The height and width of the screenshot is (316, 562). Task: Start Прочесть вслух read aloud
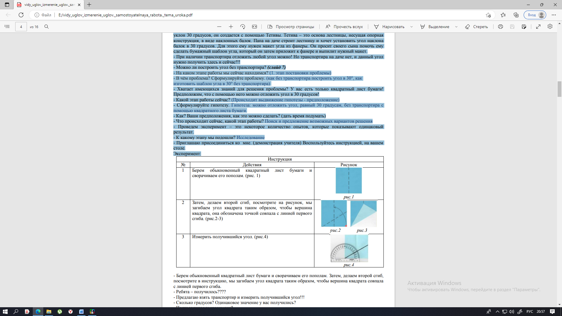pyautogui.click(x=344, y=27)
